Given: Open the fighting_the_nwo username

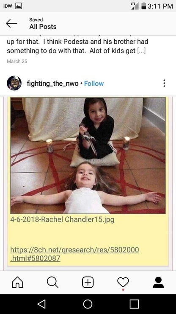Looking at the screenshot, I should (x=52, y=84).
